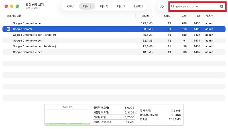Click the 513 ports value
The height and width of the screenshot is (129, 228).
coord(184,29)
